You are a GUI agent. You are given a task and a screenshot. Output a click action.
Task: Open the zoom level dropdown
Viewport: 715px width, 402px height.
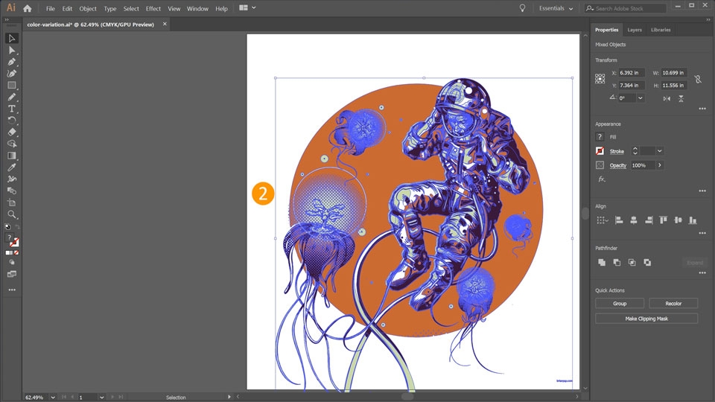click(x=53, y=398)
